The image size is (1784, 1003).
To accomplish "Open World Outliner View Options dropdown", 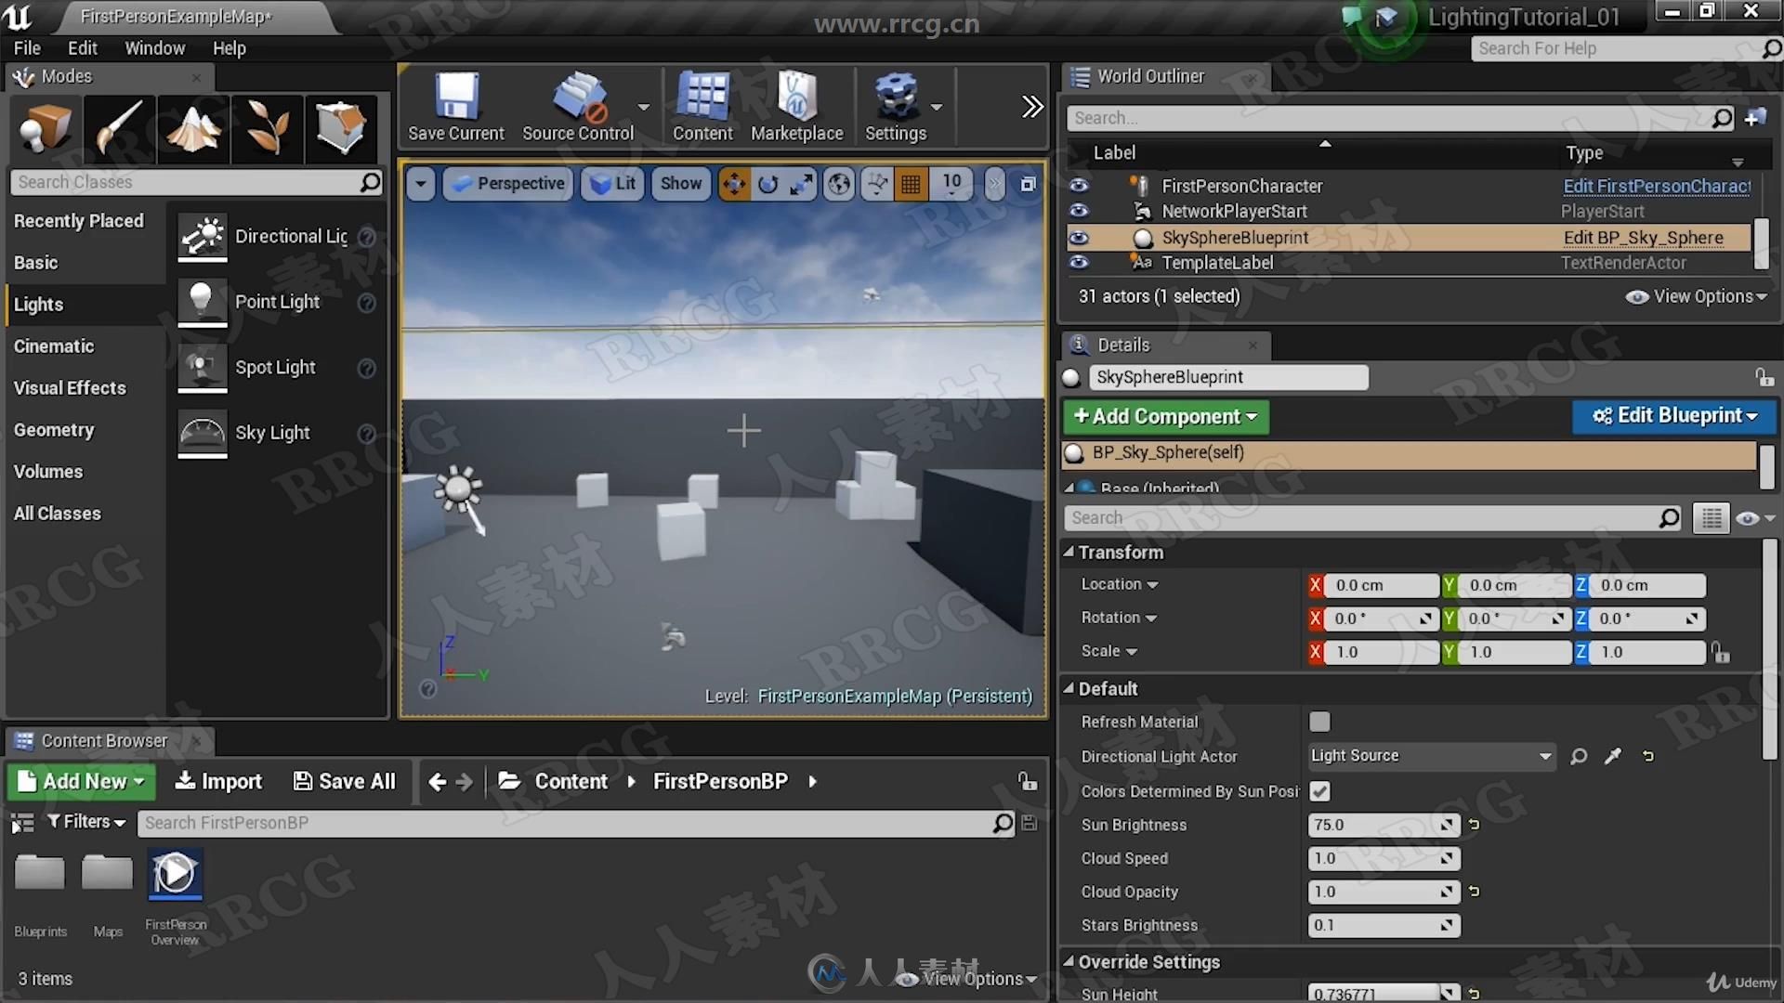I will 1697,296.
